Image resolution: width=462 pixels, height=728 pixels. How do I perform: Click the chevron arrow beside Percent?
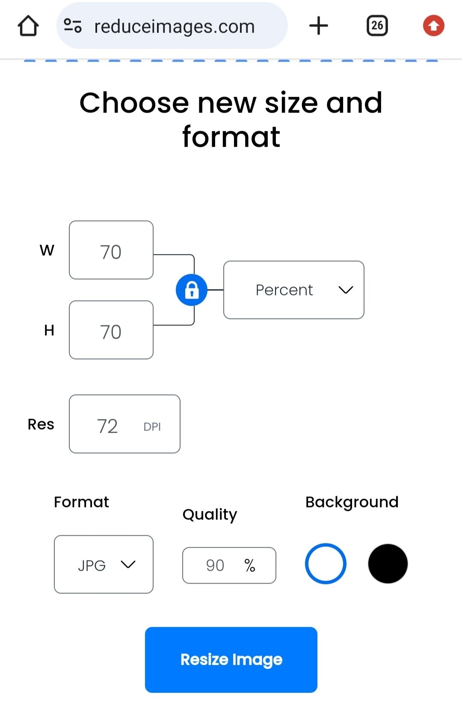click(346, 290)
